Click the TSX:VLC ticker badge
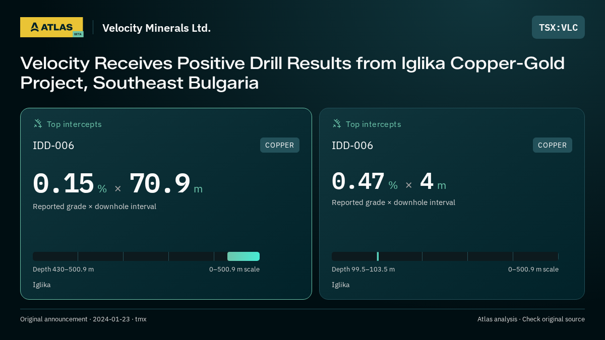 558,27
